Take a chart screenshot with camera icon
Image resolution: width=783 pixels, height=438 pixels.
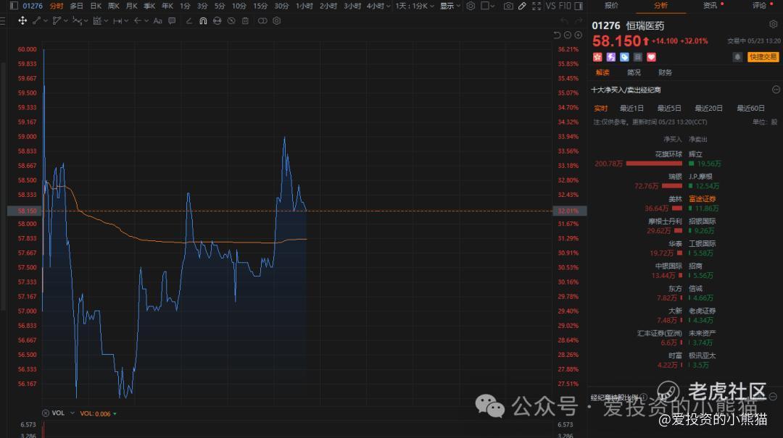(x=508, y=6)
